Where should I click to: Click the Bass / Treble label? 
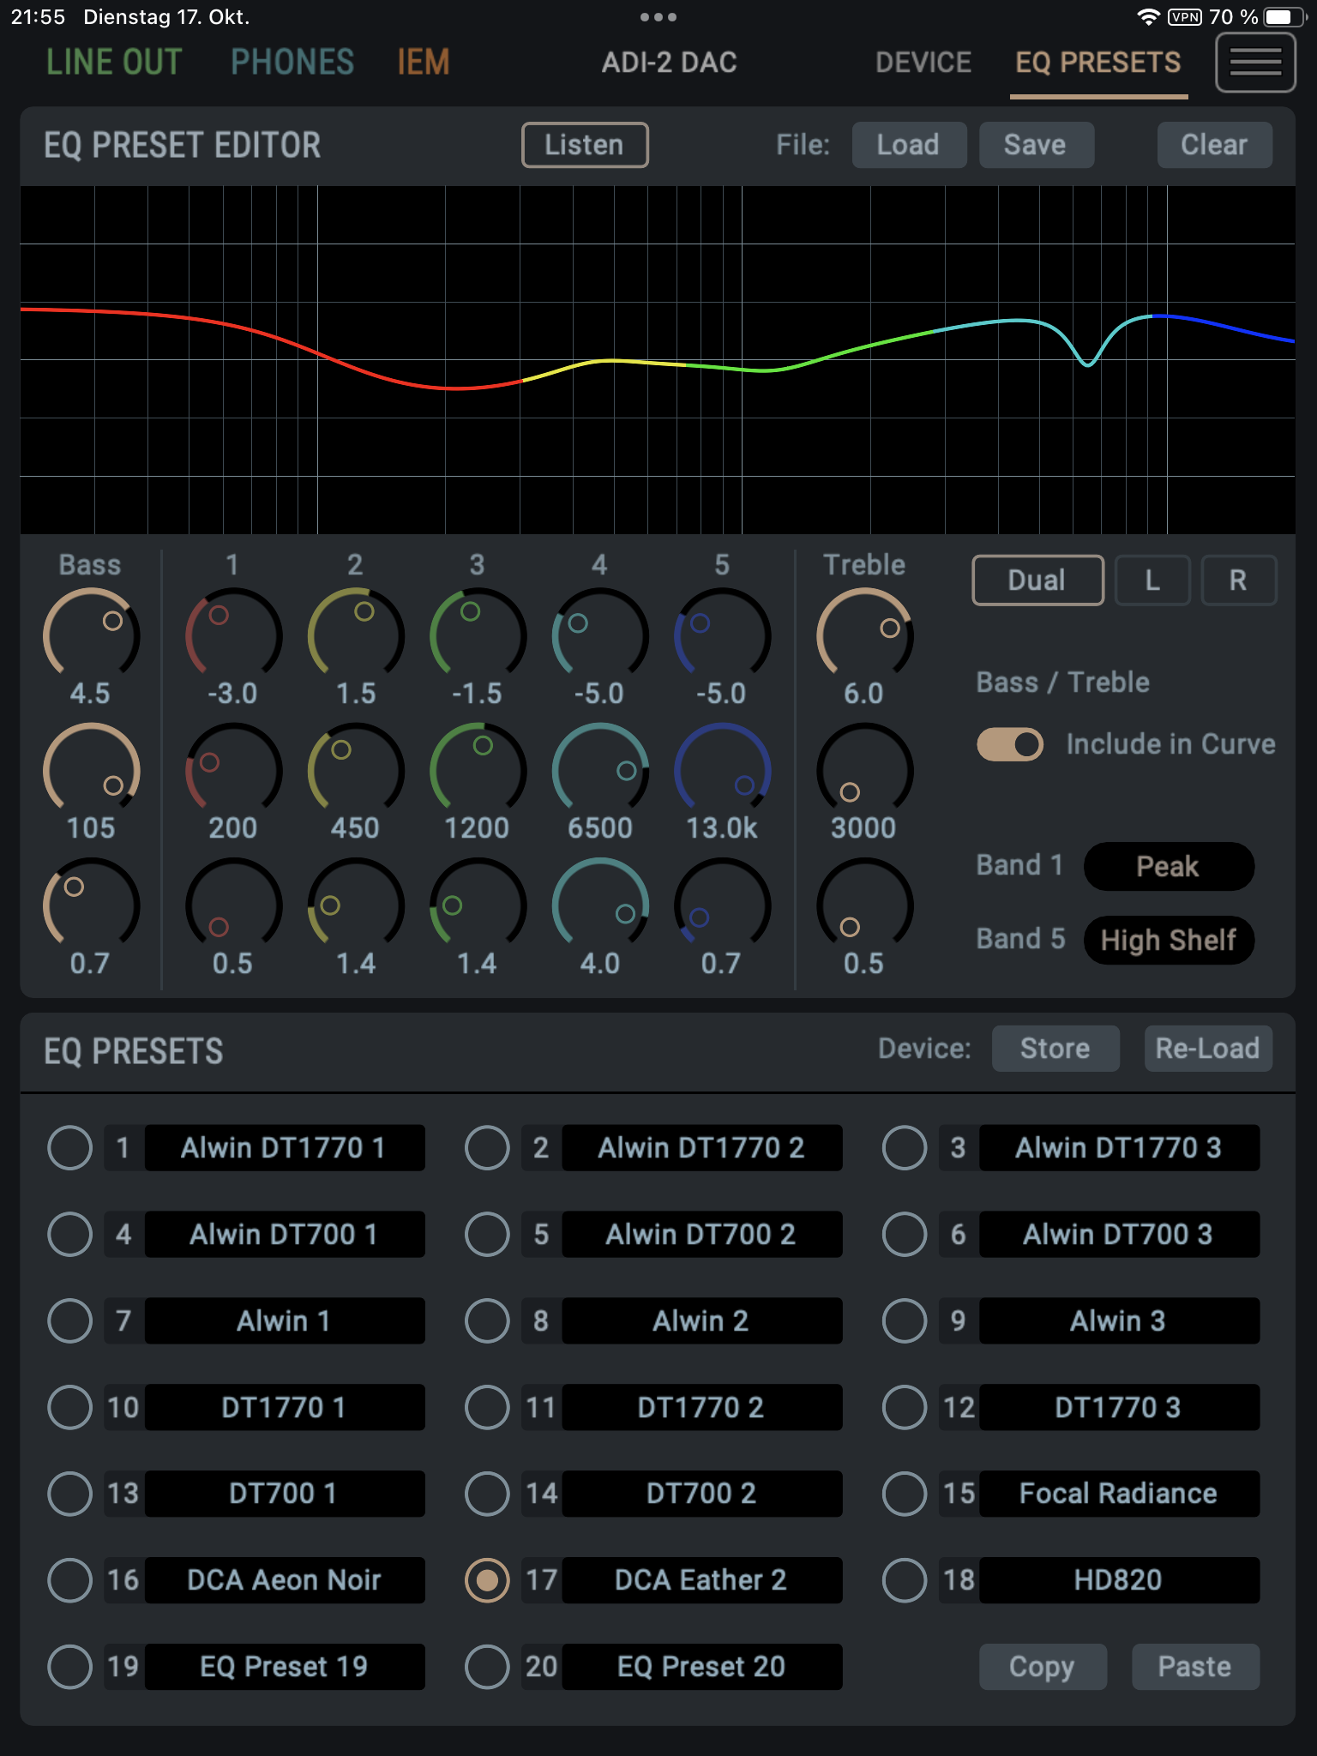click(1063, 683)
